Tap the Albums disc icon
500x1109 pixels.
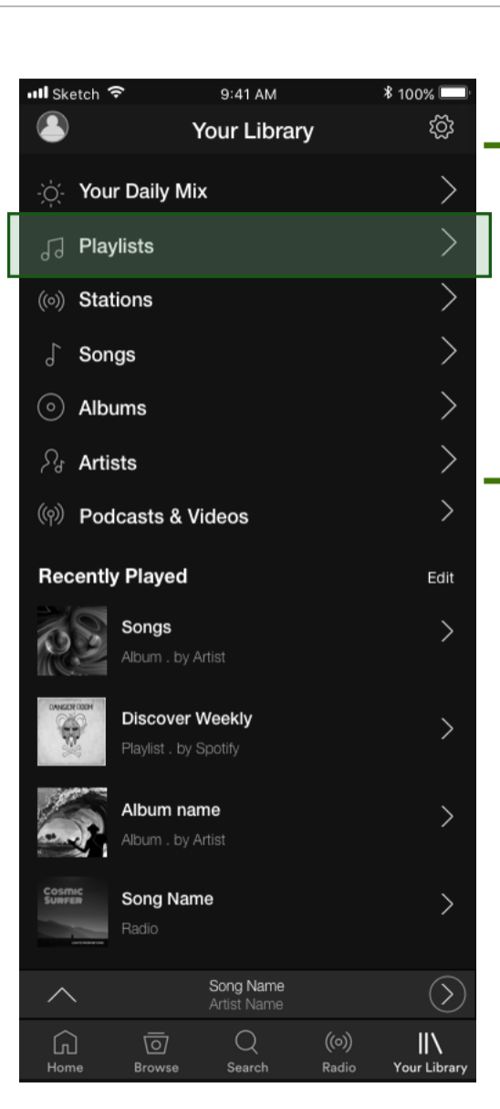(x=50, y=408)
